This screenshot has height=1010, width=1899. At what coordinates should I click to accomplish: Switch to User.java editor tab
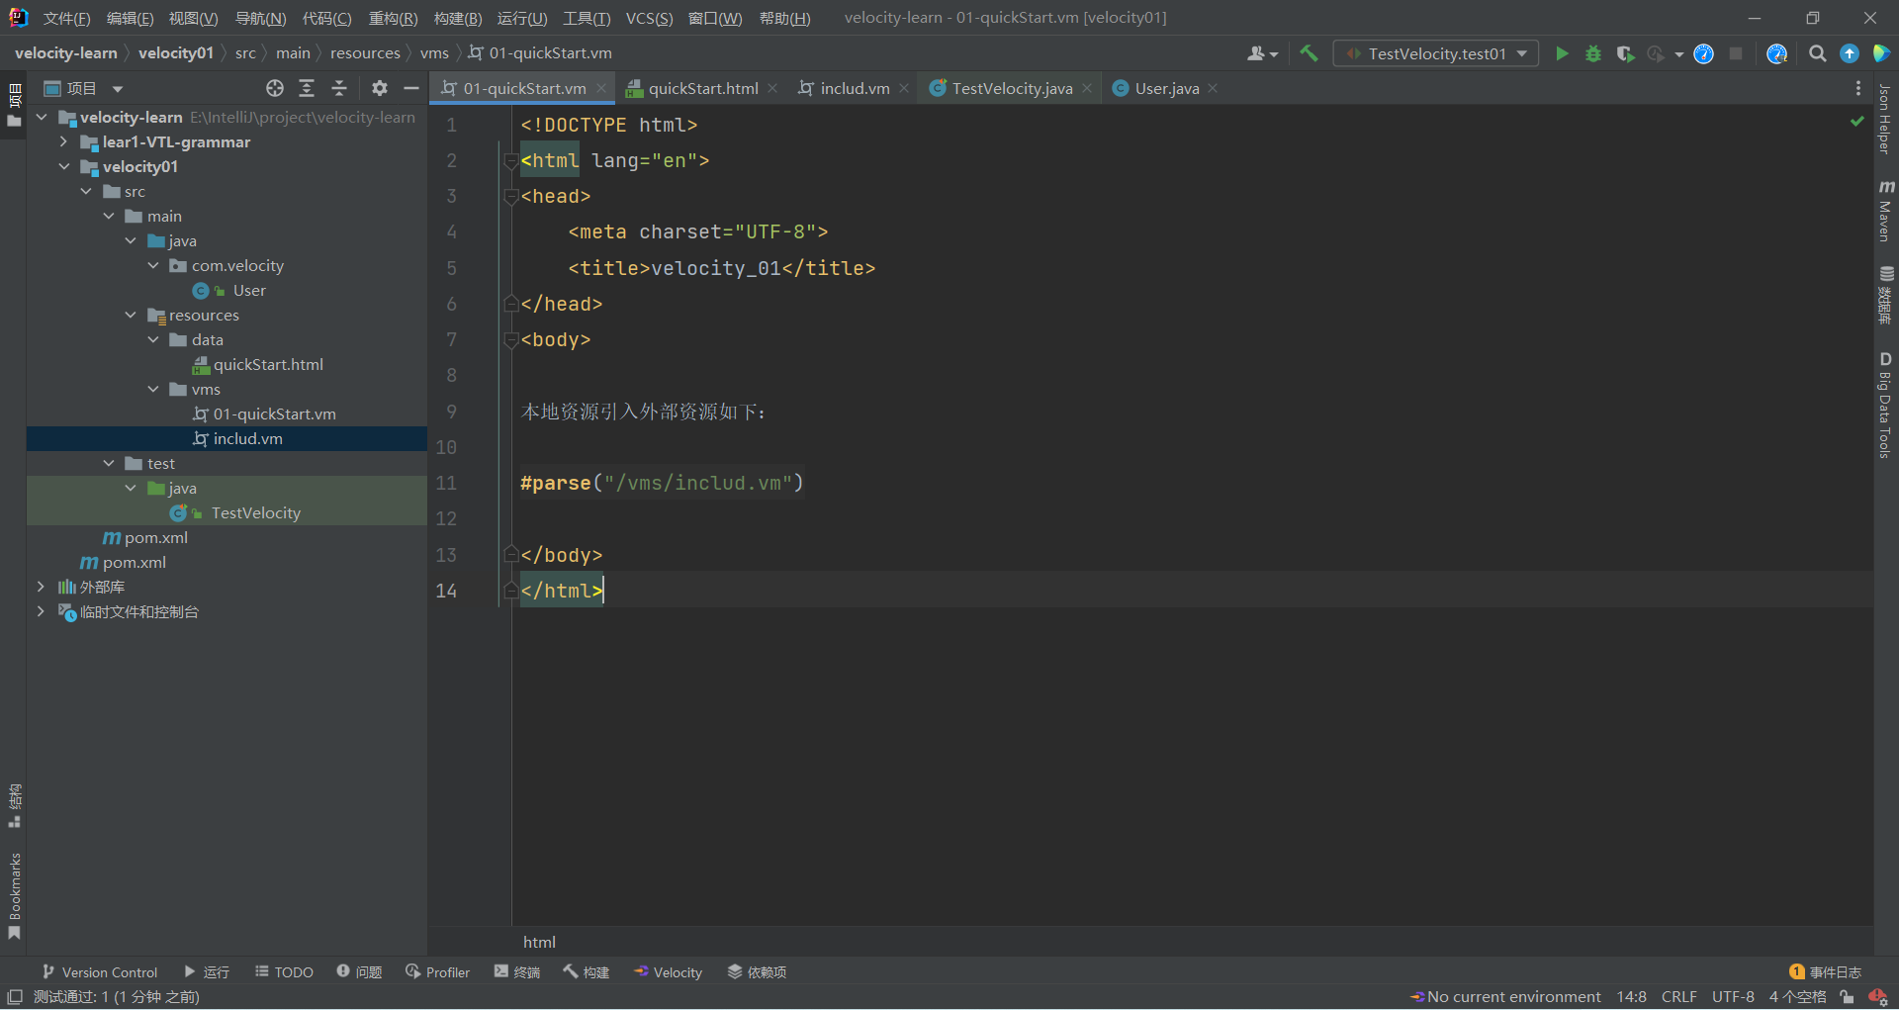(1166, 88)
